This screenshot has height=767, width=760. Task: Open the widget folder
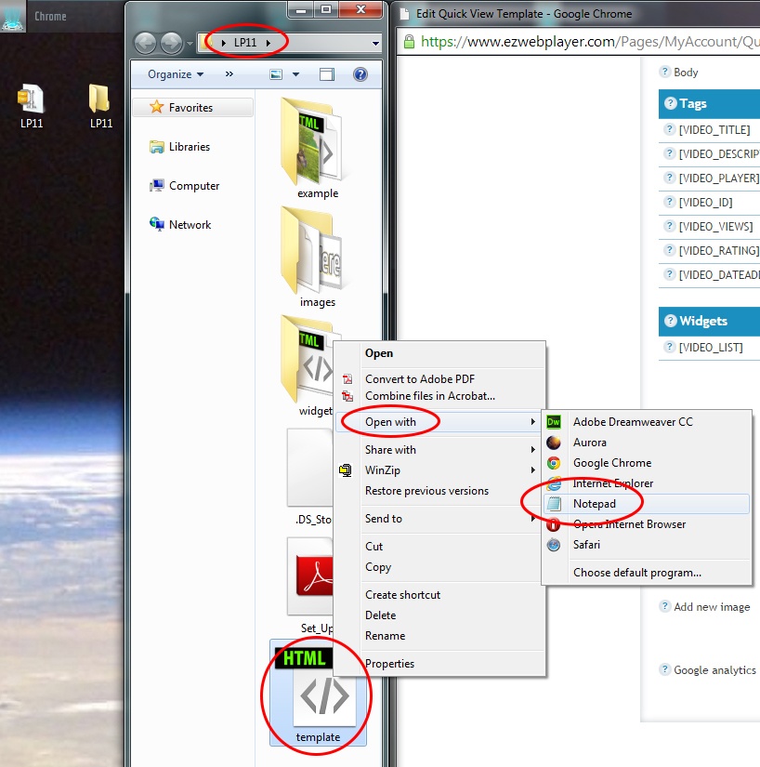point(308,366)
